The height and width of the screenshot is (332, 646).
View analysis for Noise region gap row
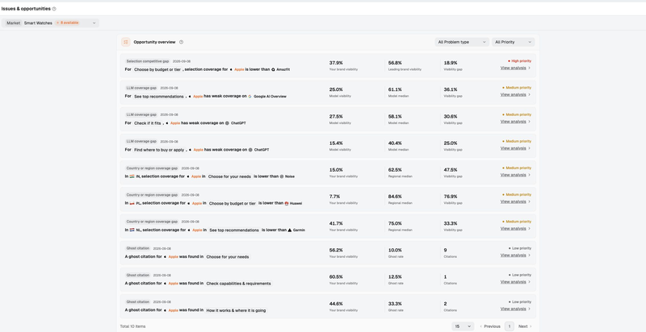pyautogui.click(x=515, y=175)
